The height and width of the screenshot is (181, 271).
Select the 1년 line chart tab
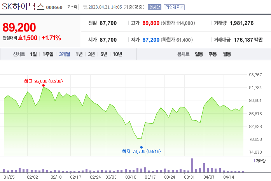click(x=79, y=54)
